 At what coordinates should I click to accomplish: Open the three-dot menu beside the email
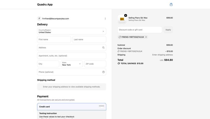105,18
